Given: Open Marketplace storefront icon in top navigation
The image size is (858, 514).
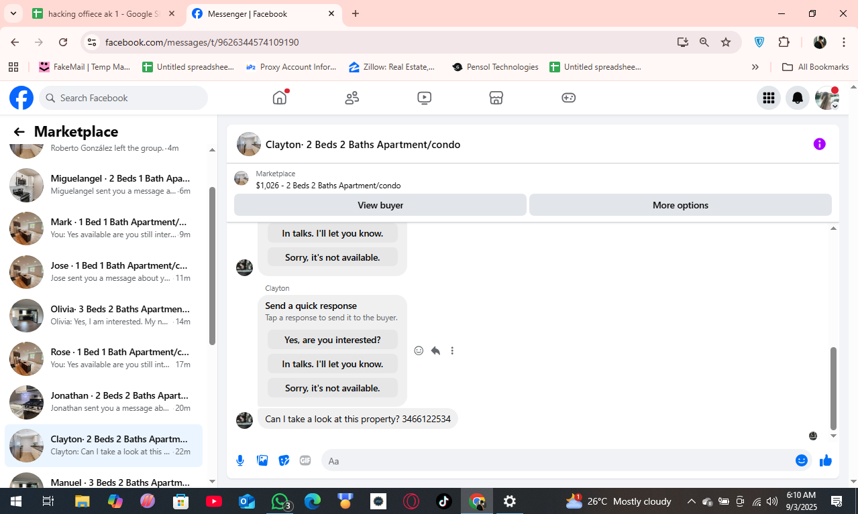Looking at the screenshot, I should click(496, 98).
